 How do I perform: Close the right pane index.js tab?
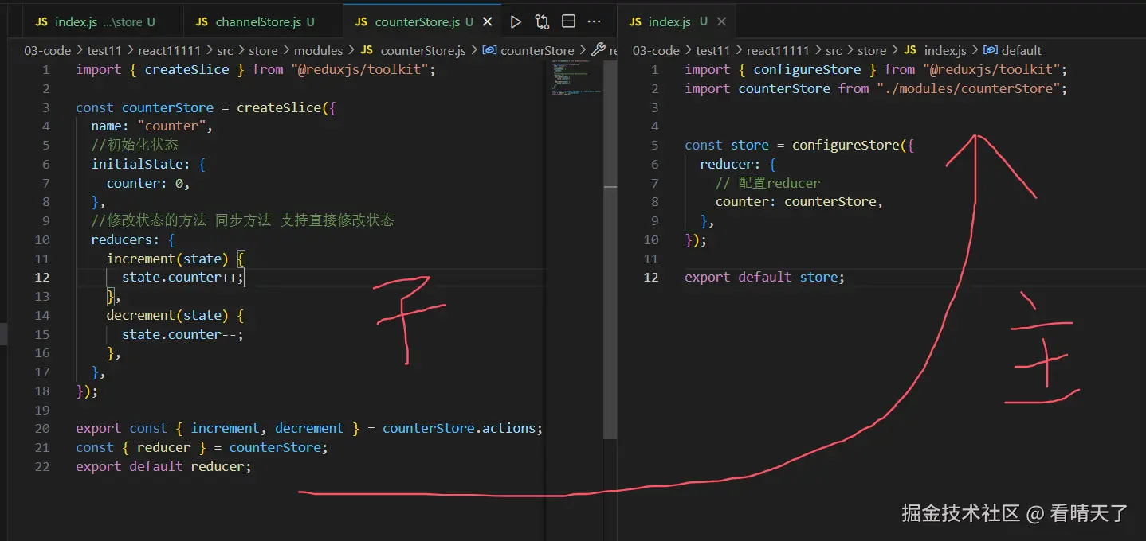721,21
